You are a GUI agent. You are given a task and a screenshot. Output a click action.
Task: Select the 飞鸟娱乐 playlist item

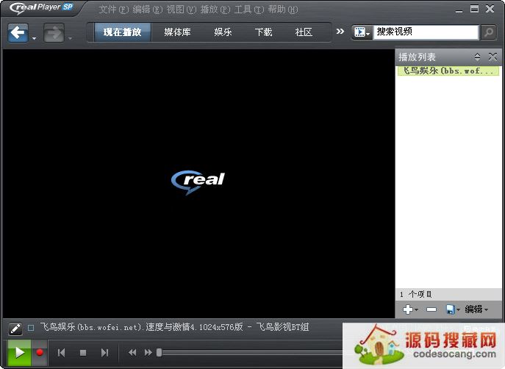(x=448, y=71)
